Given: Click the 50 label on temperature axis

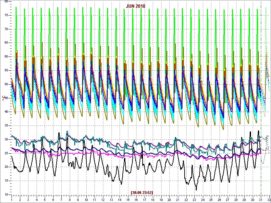Looking at the screenshot, I should click(6, 84).
